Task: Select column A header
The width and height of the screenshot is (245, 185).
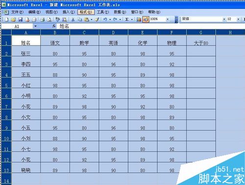Action: [26, 32]
